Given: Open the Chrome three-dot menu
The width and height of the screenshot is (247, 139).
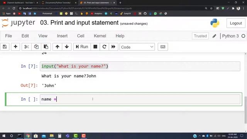Looking at the screenshot, I should coord(244,8).
